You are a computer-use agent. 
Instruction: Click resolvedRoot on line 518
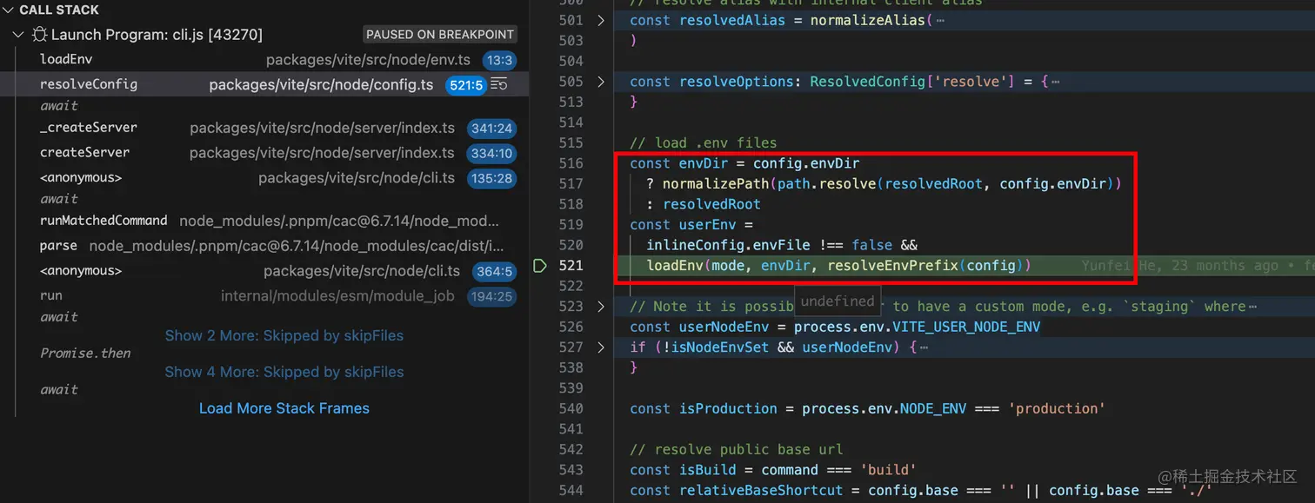coord(711,204)
